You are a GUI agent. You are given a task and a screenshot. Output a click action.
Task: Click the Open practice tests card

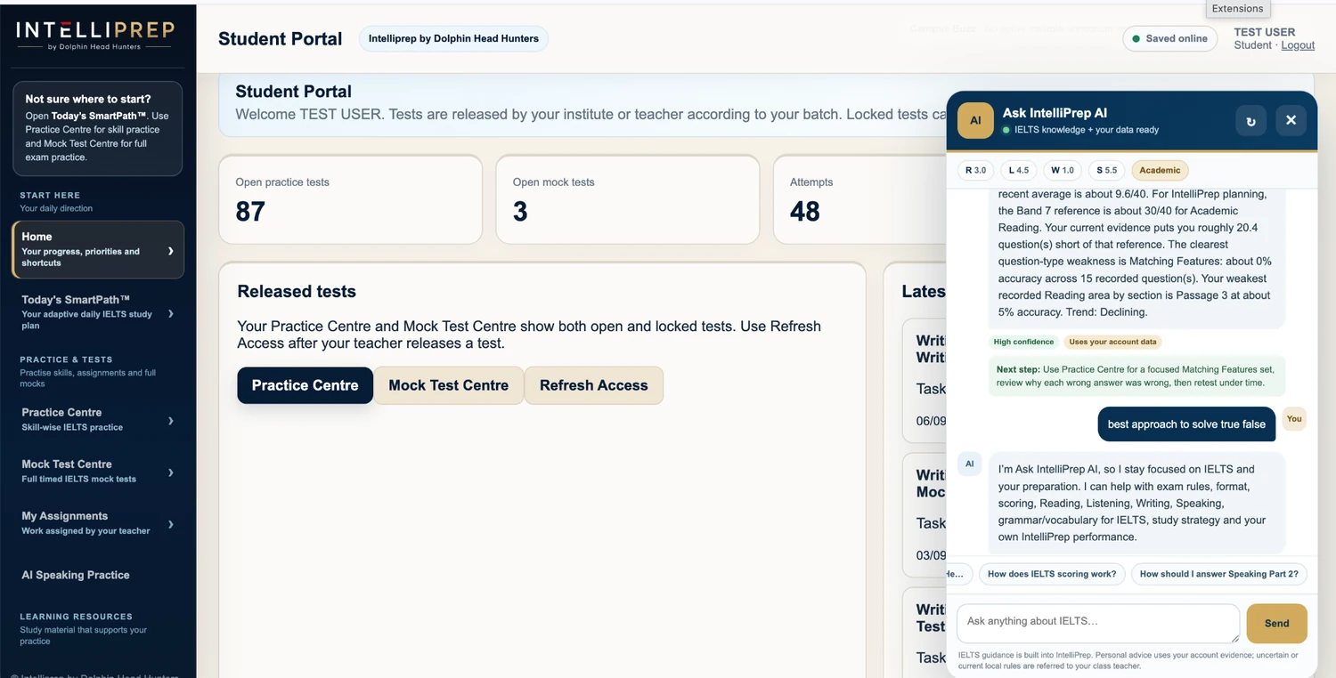tap(350, 199)
